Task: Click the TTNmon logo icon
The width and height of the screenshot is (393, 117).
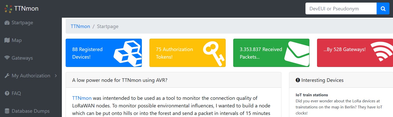Action: pyautogui.click(x=8, y=9)
